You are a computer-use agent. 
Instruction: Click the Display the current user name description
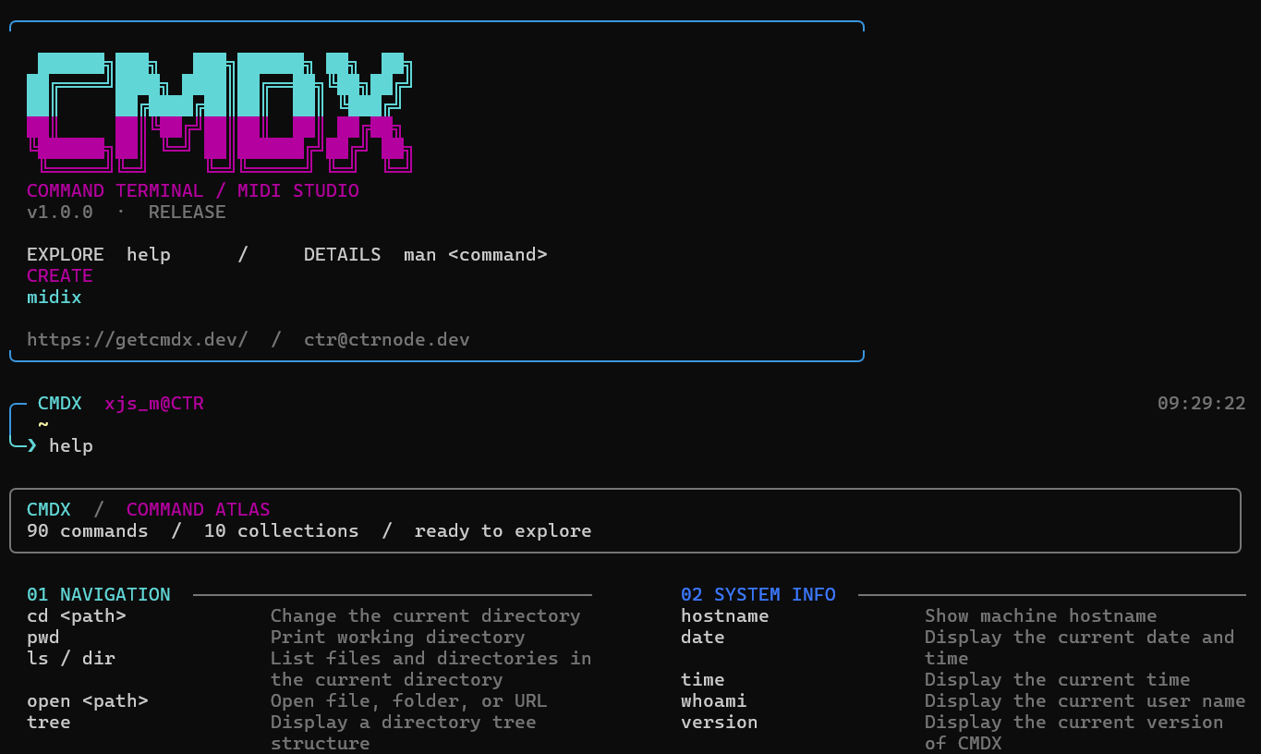[x=1085, y=700]
